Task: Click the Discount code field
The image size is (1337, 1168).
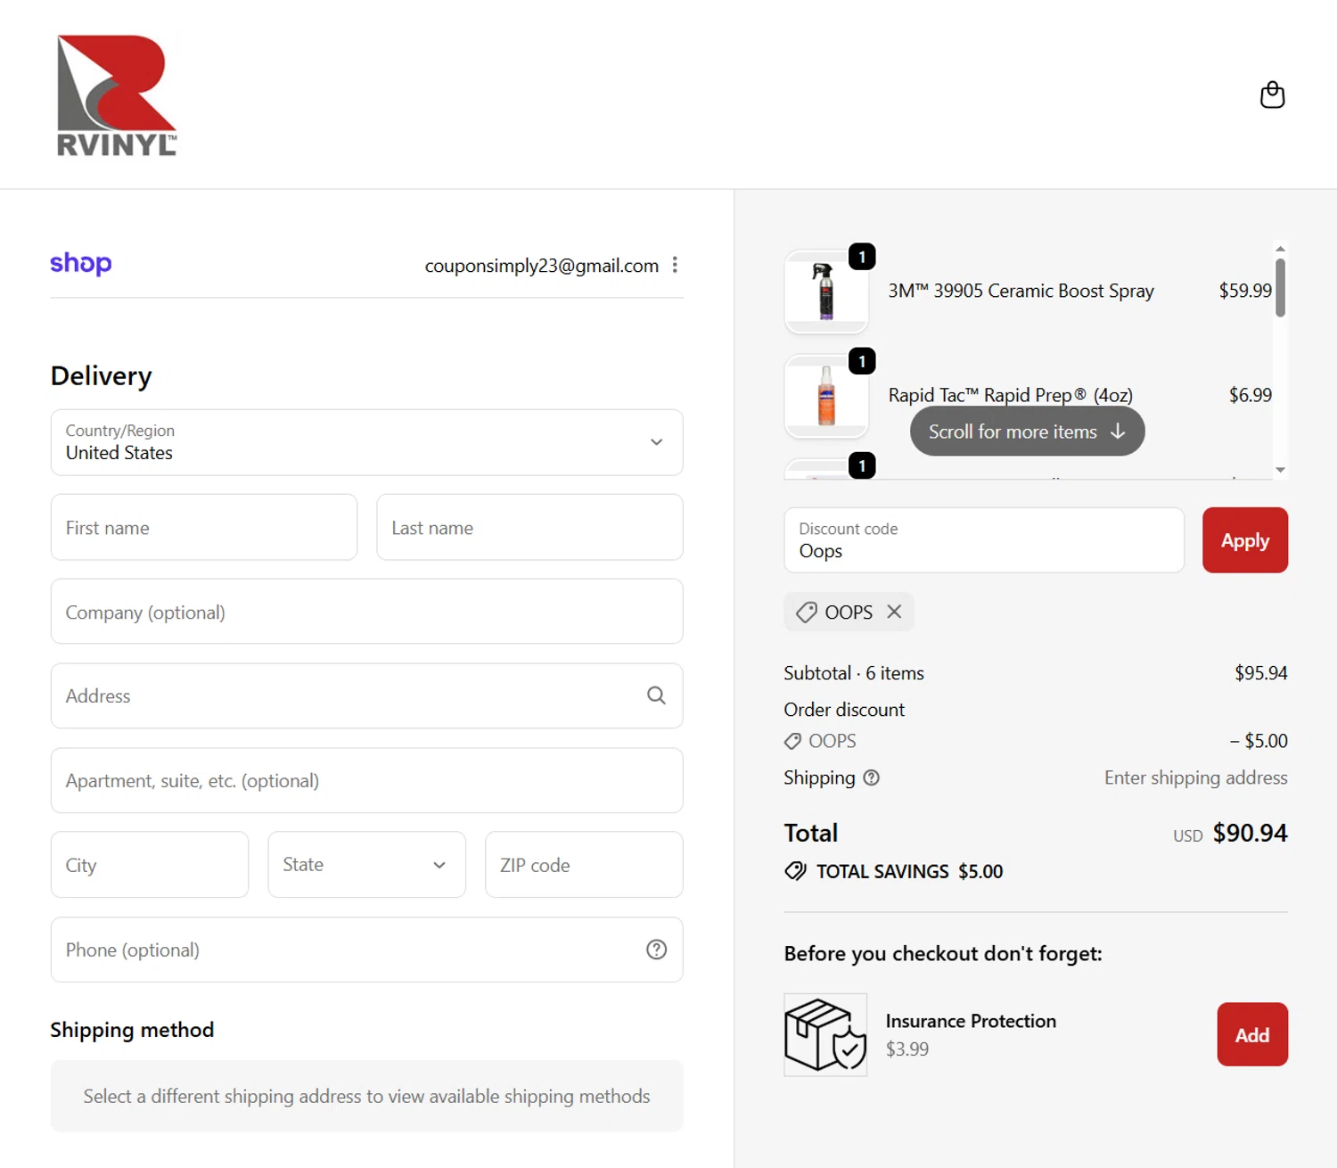Action: click(984, 540)
